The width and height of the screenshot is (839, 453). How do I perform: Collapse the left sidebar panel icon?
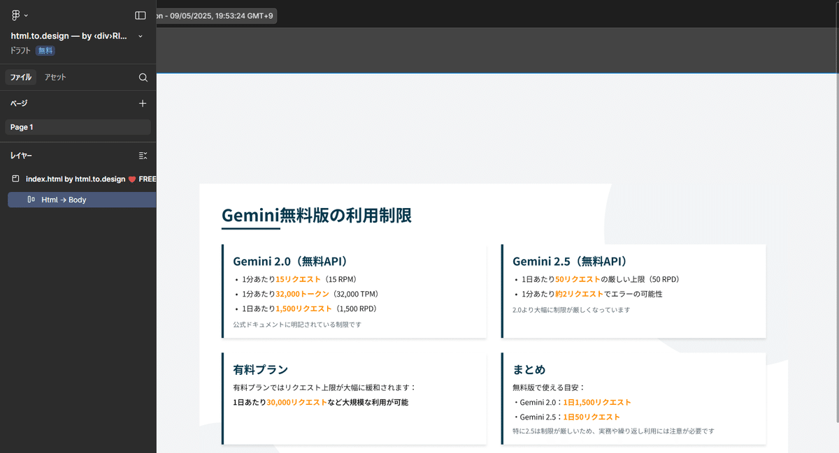(140, 15)
